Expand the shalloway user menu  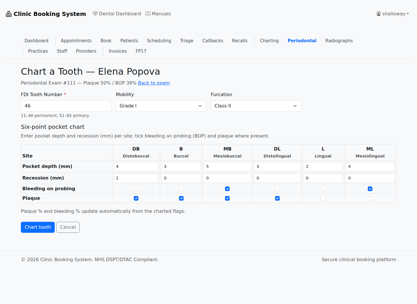(392, 14)
